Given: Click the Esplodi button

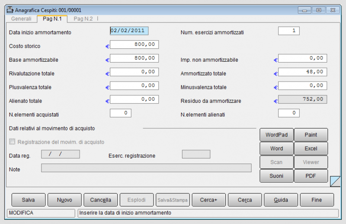Looking at the screenshot, I should tap(137, 200).
